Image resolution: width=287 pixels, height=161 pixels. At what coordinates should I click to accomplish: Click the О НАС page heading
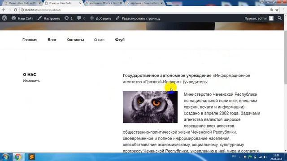pyautogui.click(x=30, y=75)
